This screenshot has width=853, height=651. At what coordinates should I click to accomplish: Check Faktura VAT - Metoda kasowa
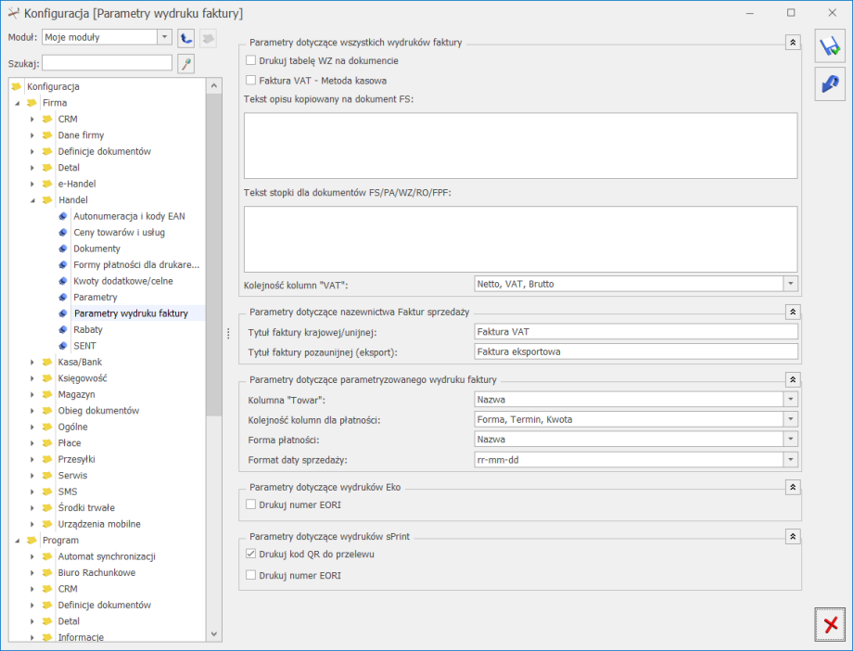coord(250,79)
